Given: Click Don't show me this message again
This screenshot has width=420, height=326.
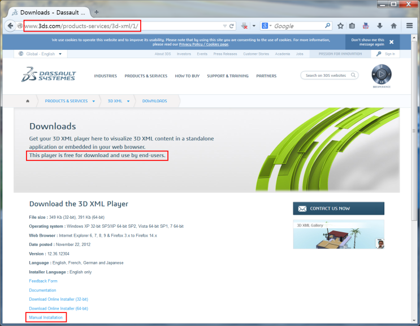Looking at the screenshot, I should [x=367, y=42].
